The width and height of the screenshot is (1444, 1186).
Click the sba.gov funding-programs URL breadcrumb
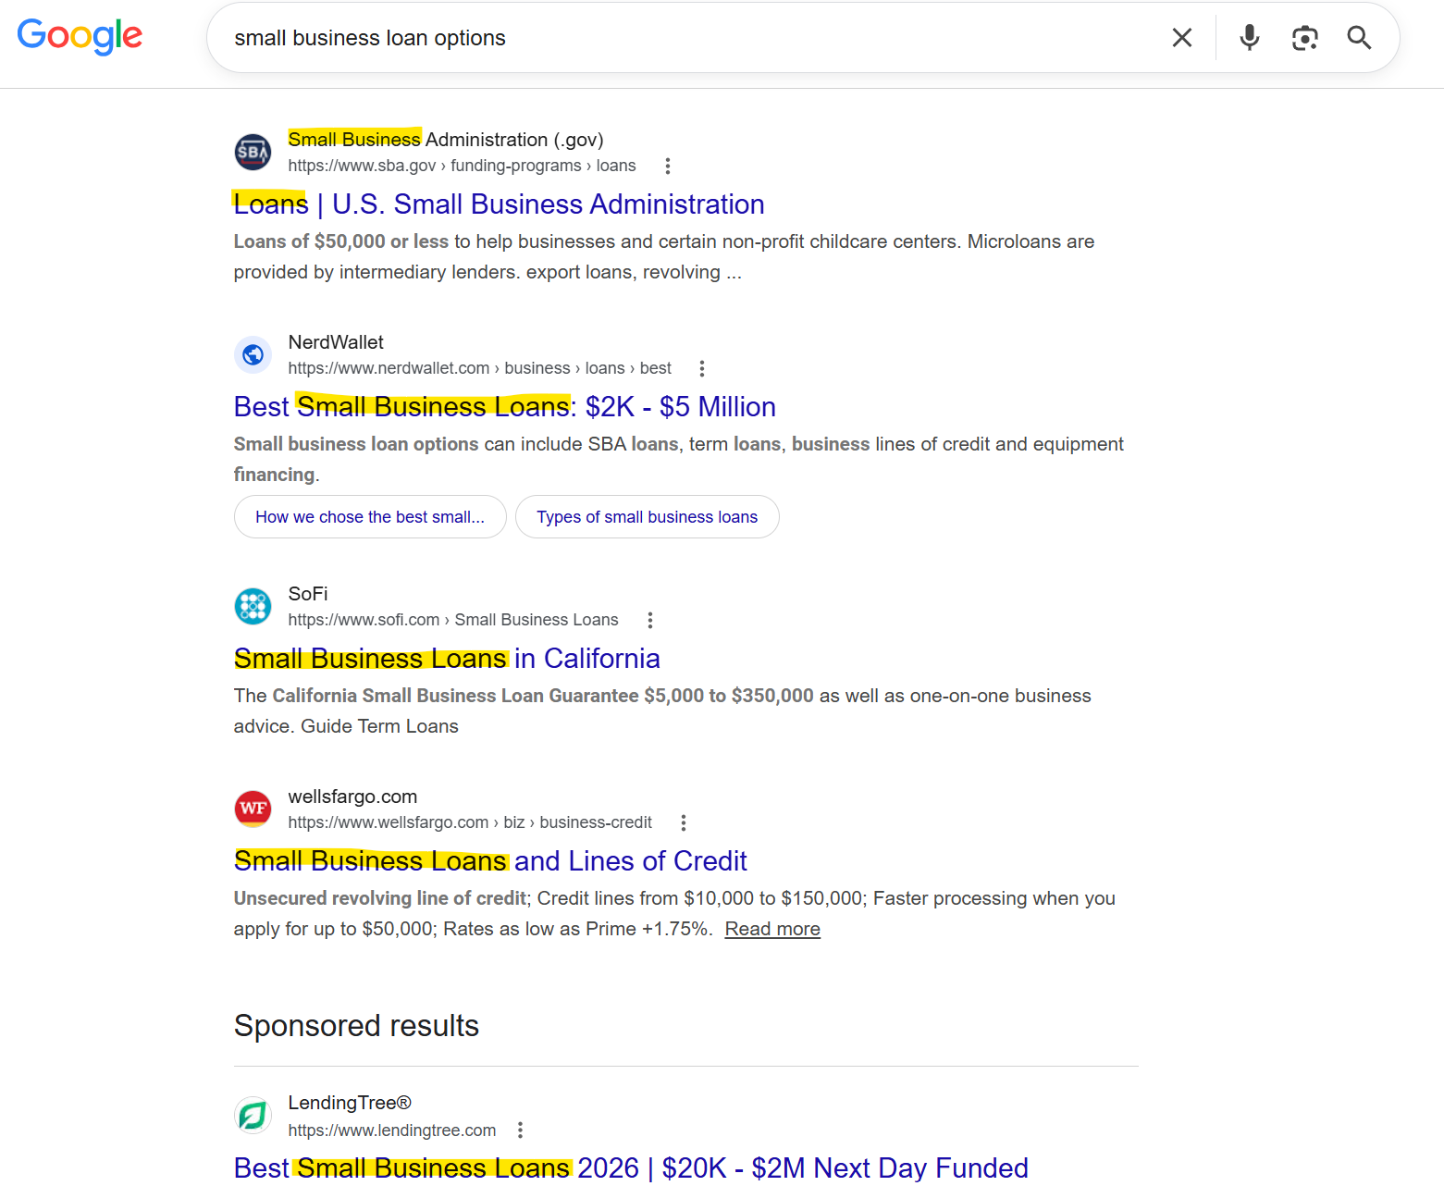pyautogui.click(x=462, y=166)
